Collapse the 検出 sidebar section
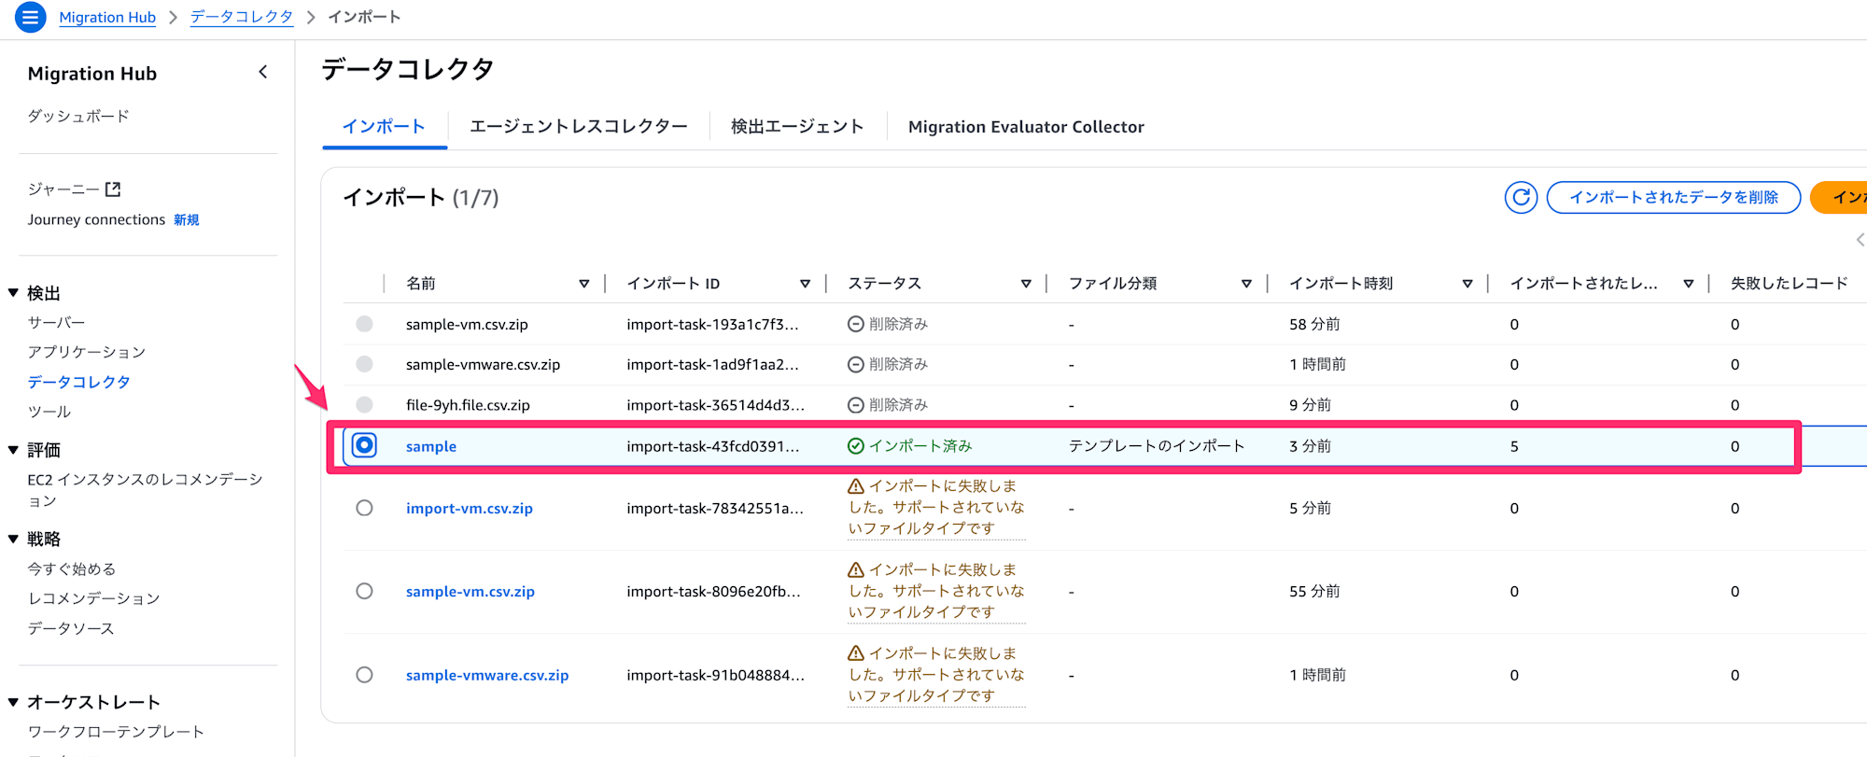Image resolution: width=1867 pixels, height=757 pixels. (13, 293)
